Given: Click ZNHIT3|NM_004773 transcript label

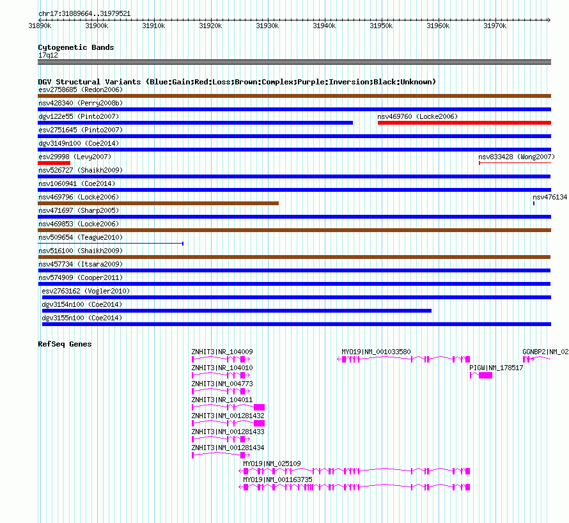Looking at the screenshot, I should (x=222, y=384).
